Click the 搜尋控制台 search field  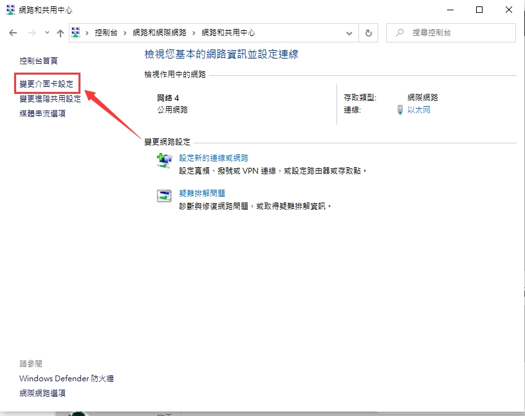[457, 33]
